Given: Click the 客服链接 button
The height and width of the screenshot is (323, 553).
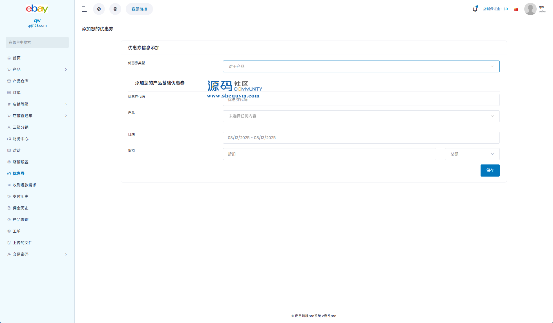Looking at the screenshot, I should click(139, 9).
